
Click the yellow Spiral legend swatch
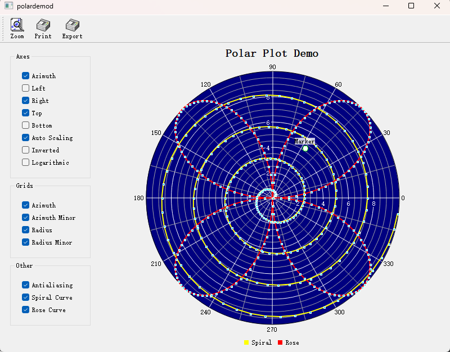(246, 342)
